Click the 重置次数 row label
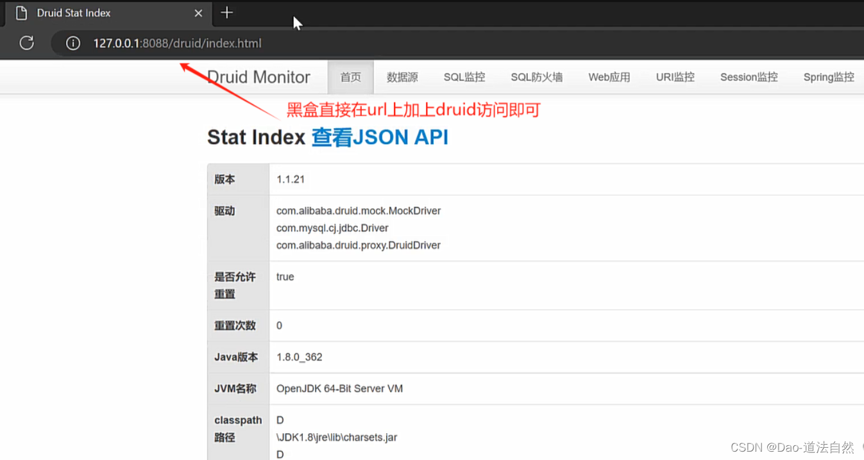Image resolution: width=864 pixels, height=460 pixels. (235, 325)
